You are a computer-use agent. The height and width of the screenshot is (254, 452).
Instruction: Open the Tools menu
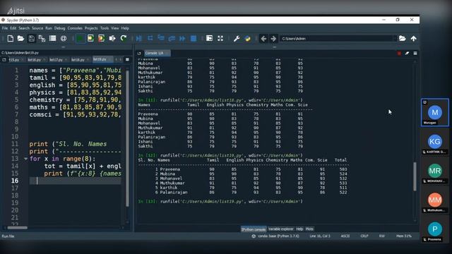tap(105, 28)
